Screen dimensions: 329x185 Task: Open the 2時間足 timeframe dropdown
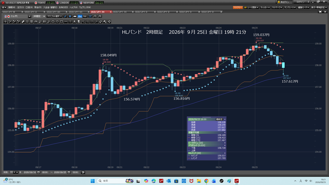[x=39, y=16]
